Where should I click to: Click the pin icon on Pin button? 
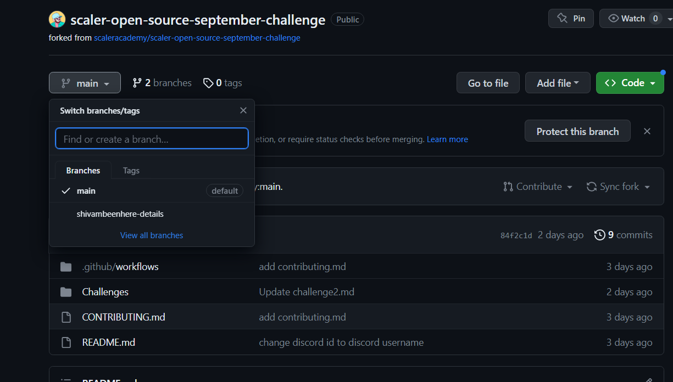coord(561,18)
